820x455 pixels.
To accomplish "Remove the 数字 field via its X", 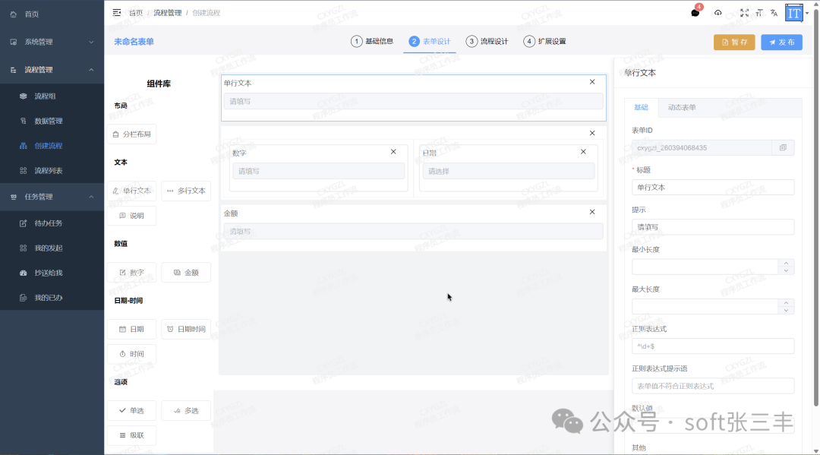I will tap(393, 151).
